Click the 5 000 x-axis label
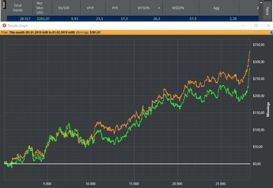 click(x=47, y=184)
